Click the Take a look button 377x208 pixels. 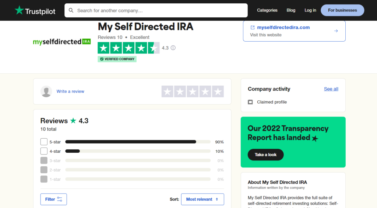(x=266, y=155)
